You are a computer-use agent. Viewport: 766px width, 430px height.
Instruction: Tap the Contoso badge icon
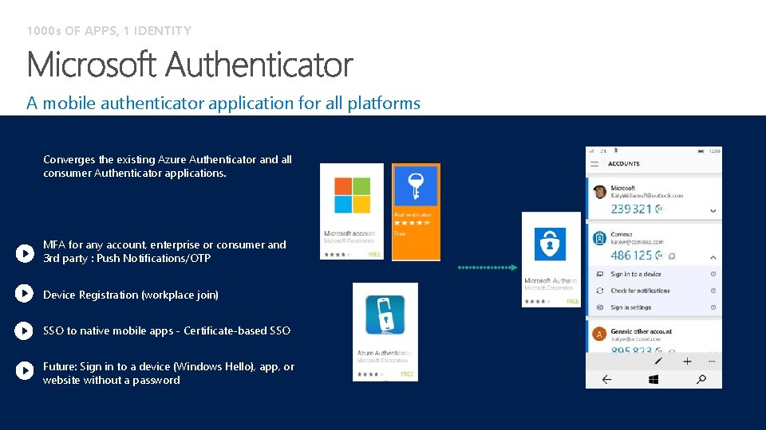599,238
